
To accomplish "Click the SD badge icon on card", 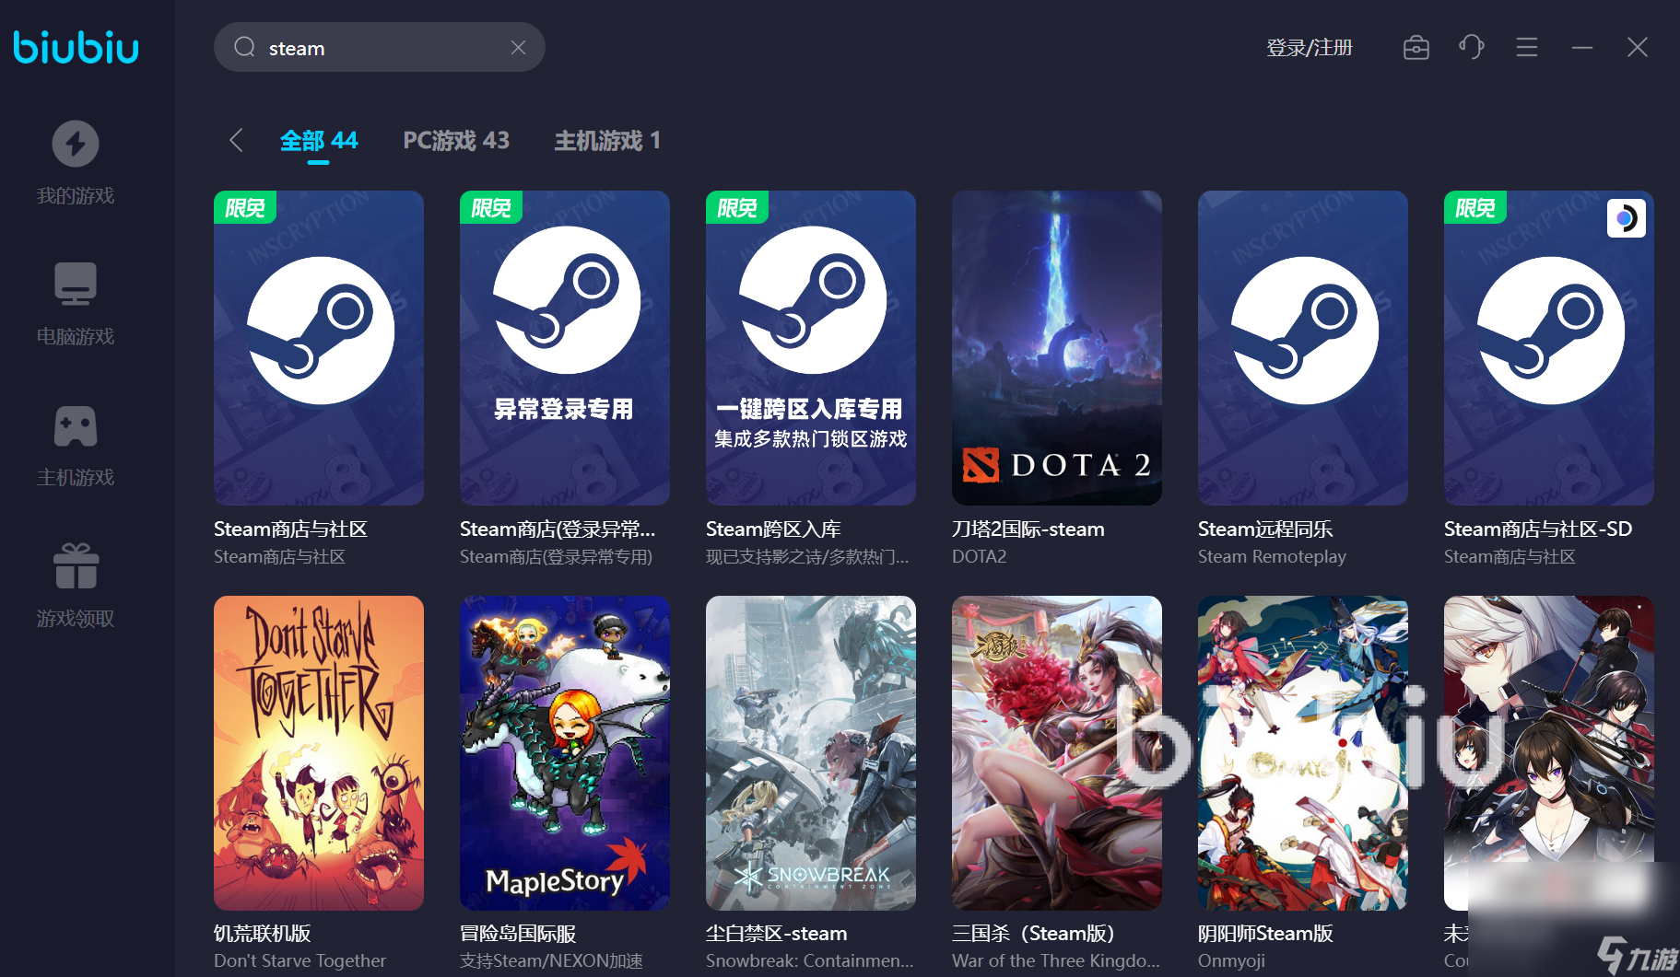I will [1627, 218].
